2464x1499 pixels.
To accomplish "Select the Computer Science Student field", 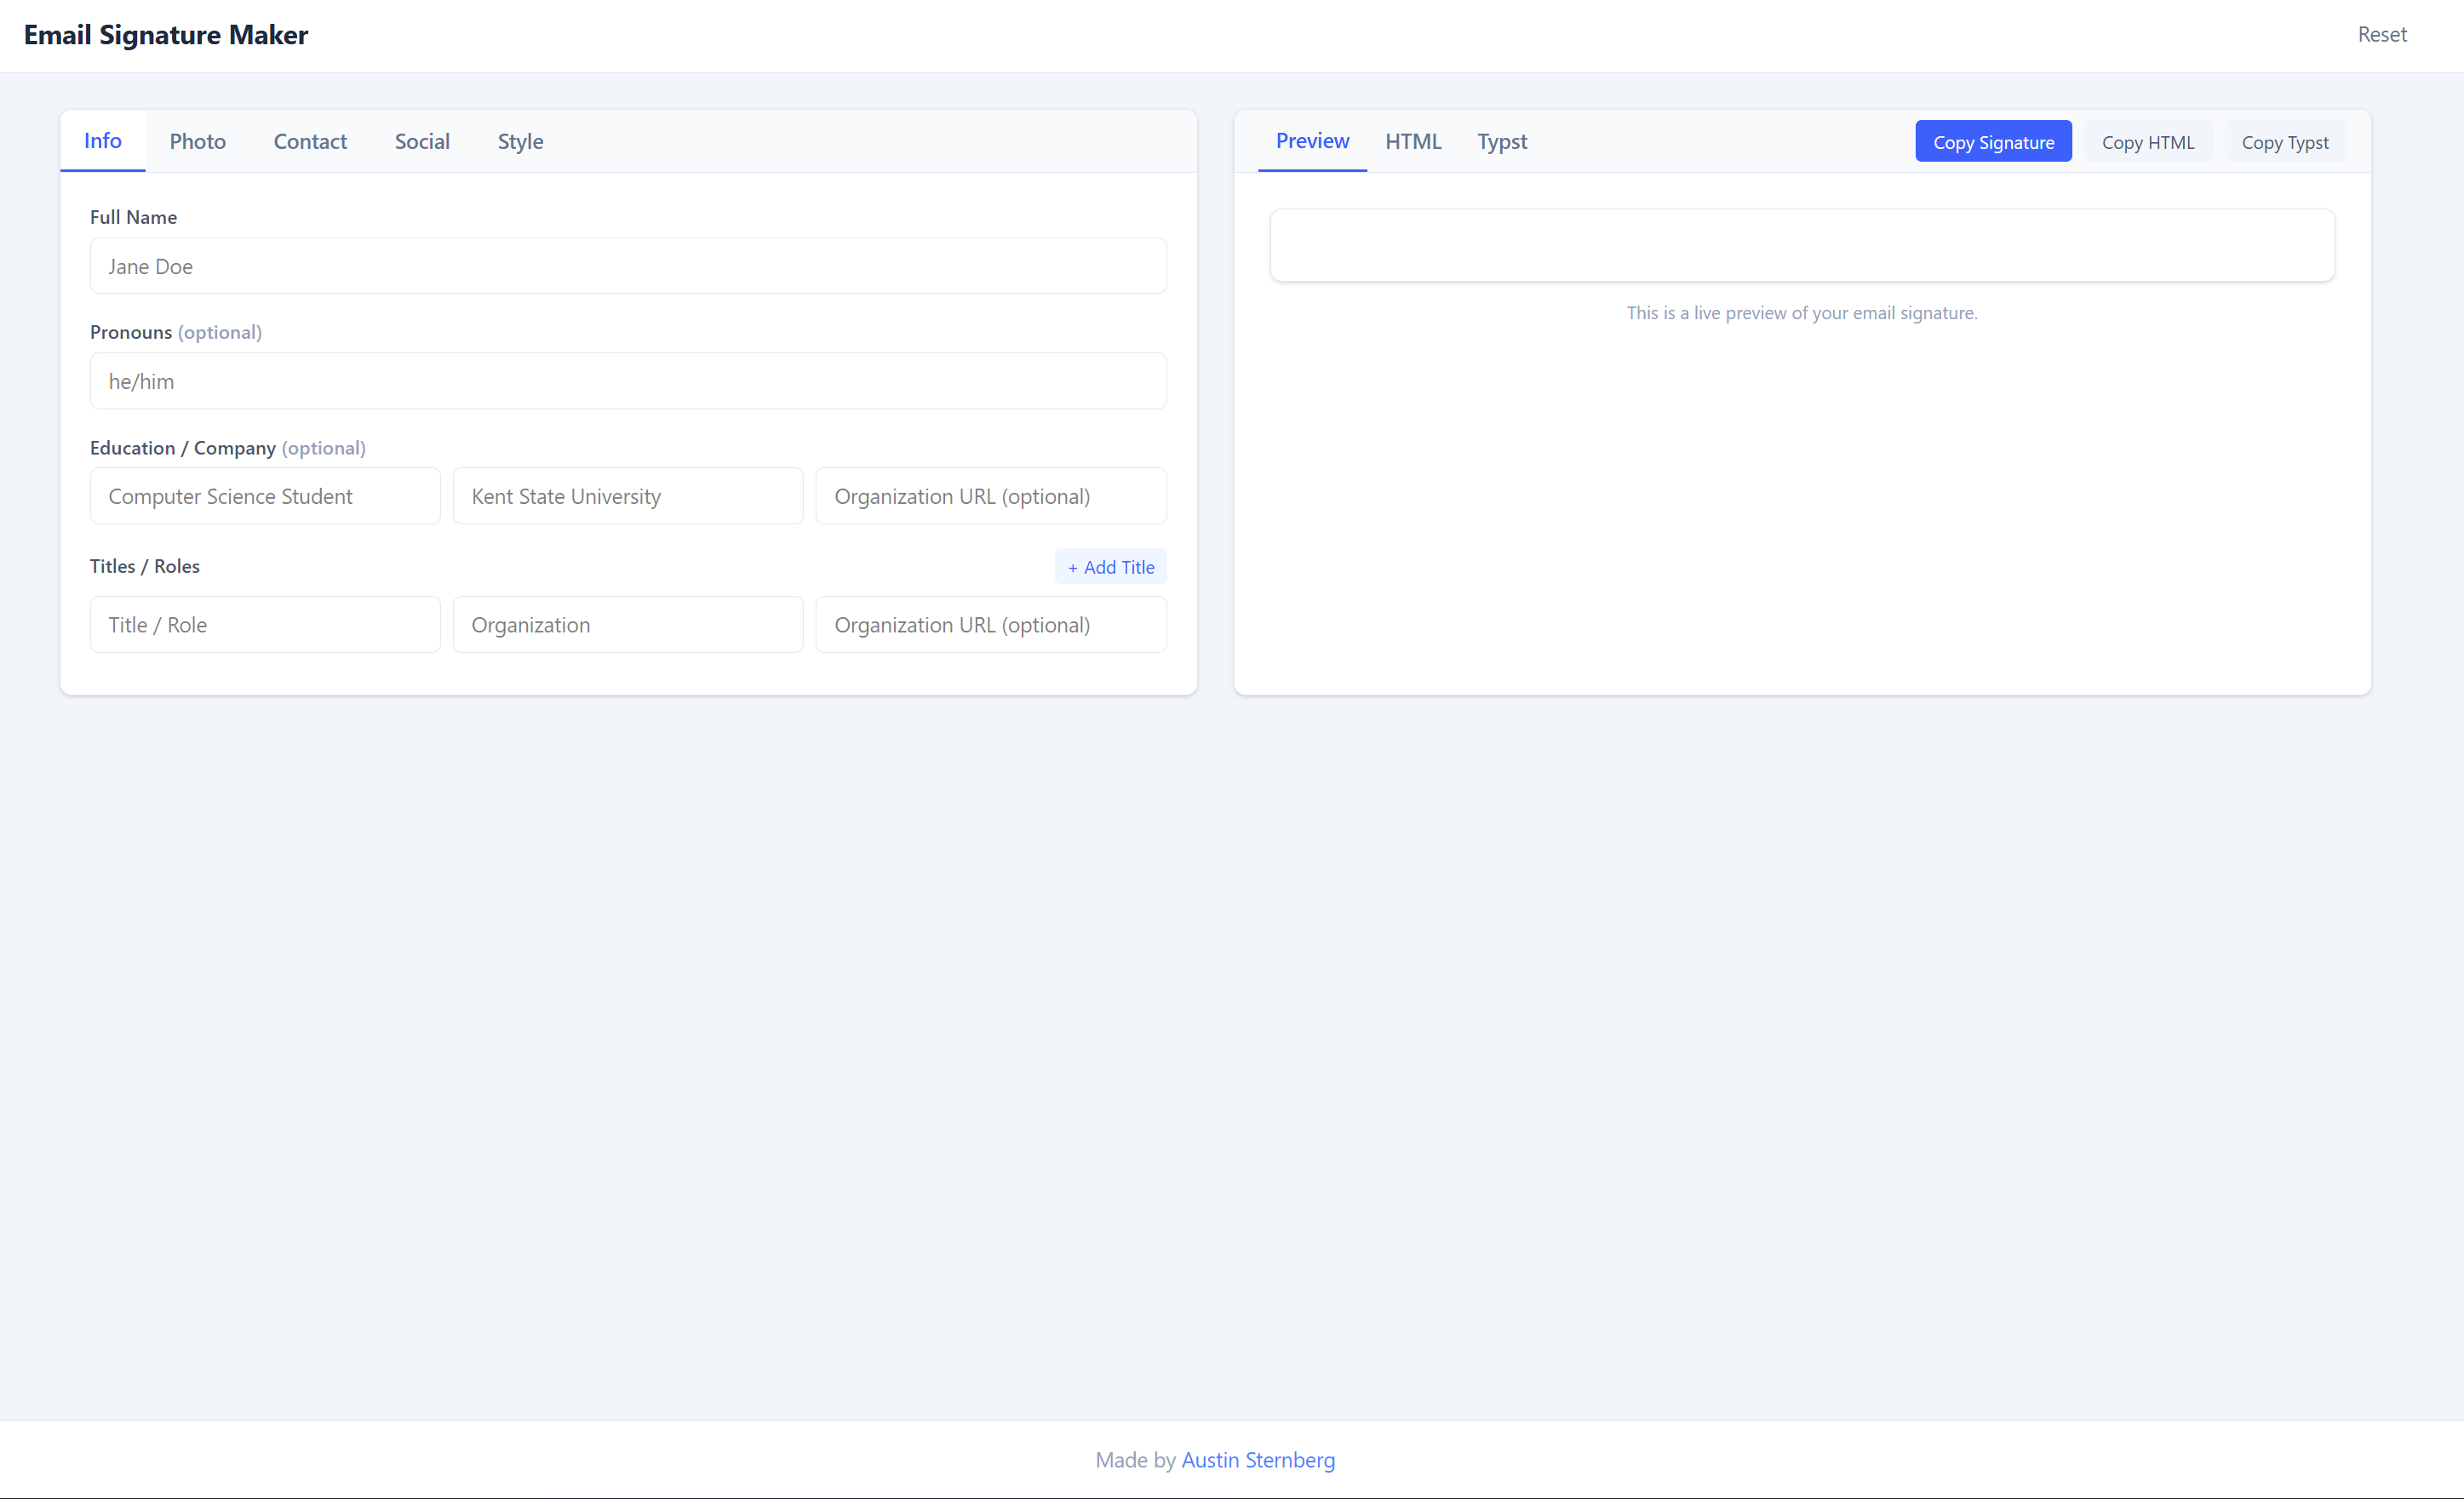I will (264, 495).
